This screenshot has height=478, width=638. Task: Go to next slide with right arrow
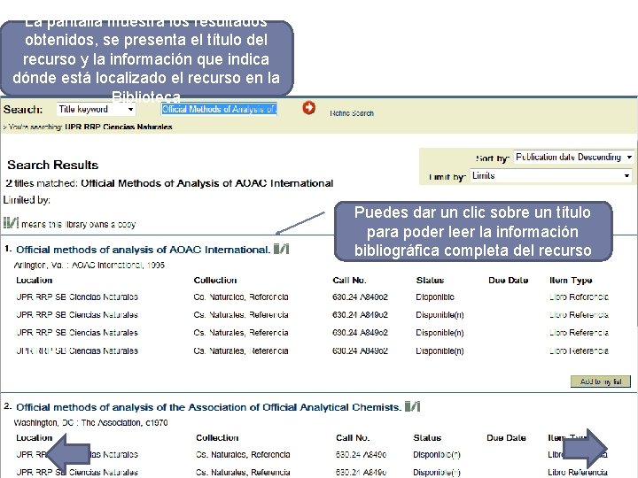pos(585,448)
